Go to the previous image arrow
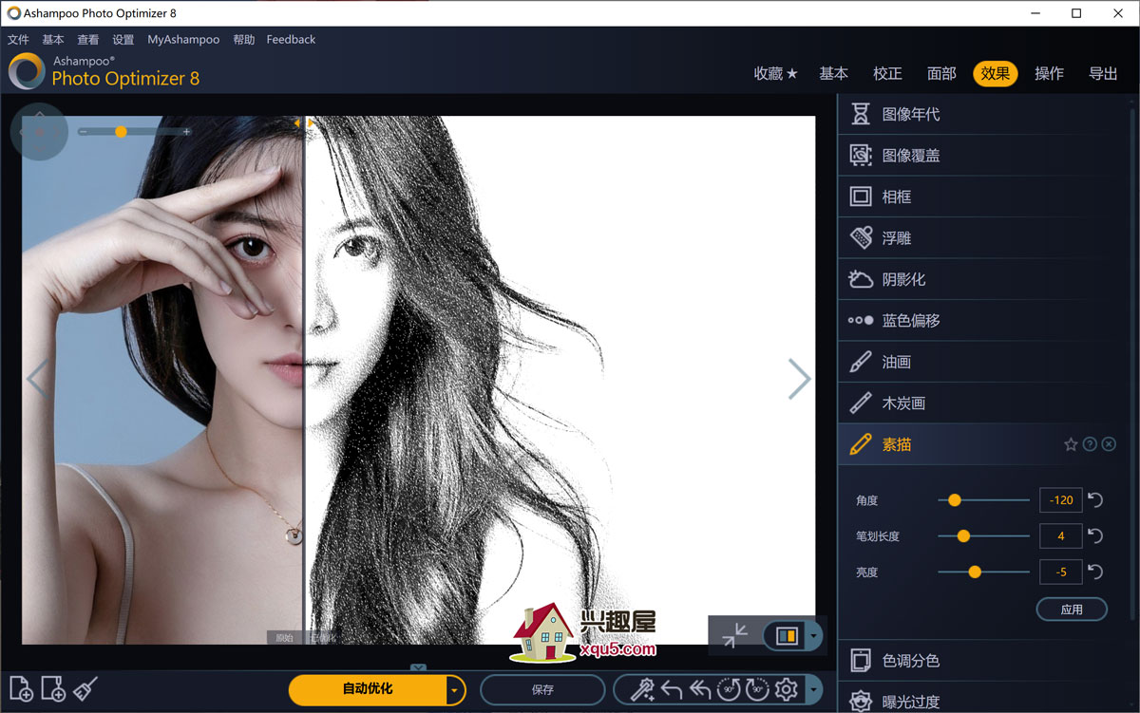The image size is (1140, 713). [37, 379]
